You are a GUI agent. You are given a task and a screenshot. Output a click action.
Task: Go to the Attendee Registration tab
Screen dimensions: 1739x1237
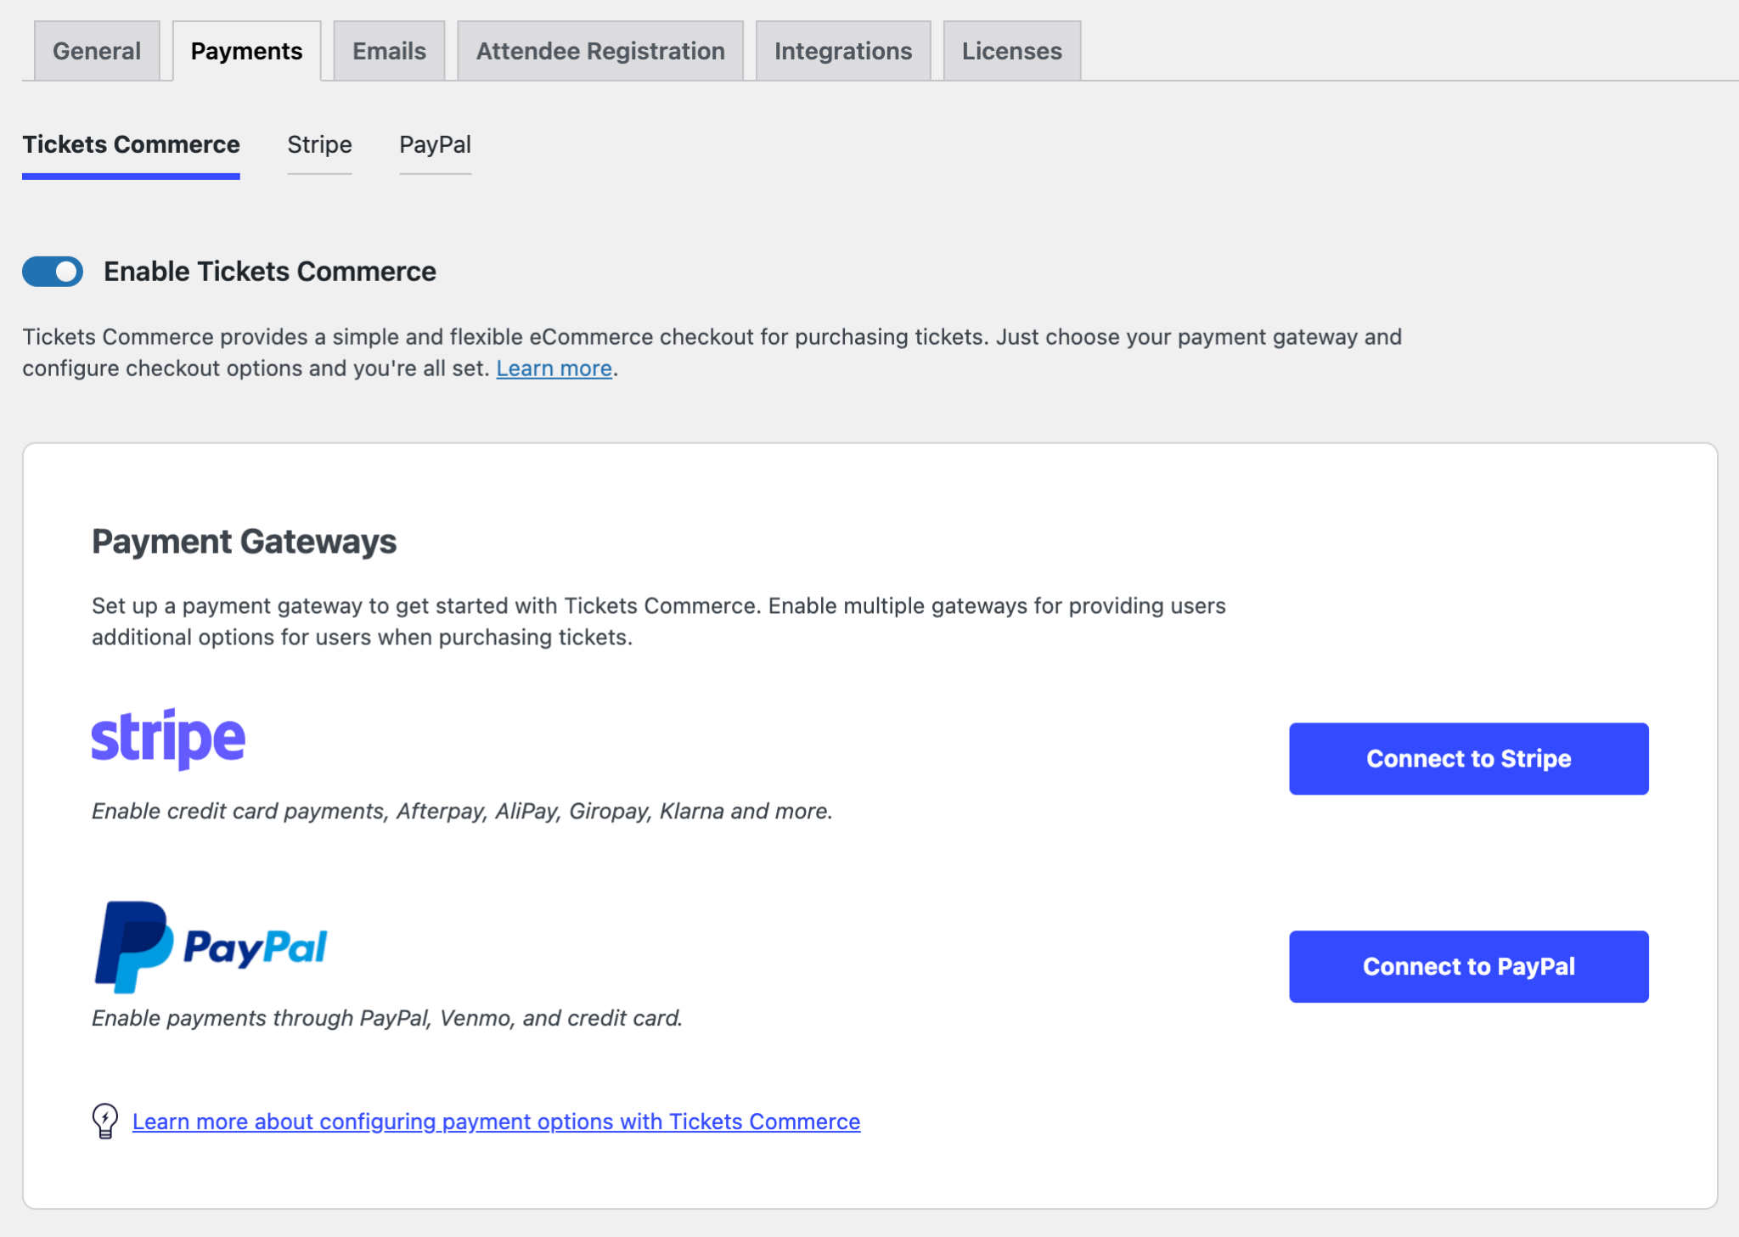point(600,51)
